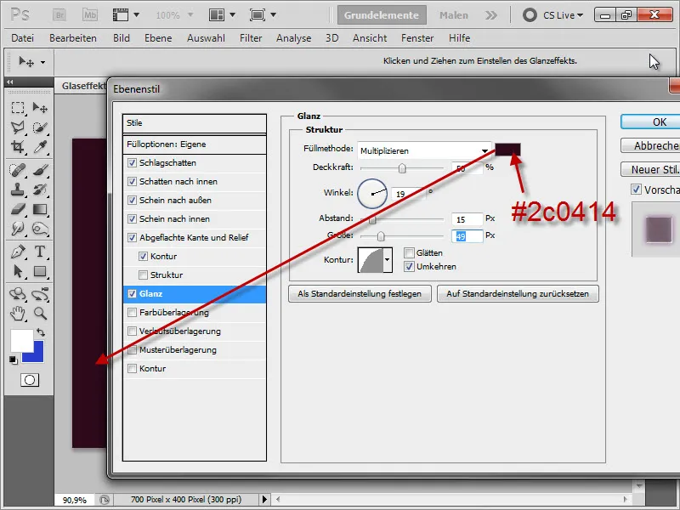Select the Zoom tool

point(40,313)
